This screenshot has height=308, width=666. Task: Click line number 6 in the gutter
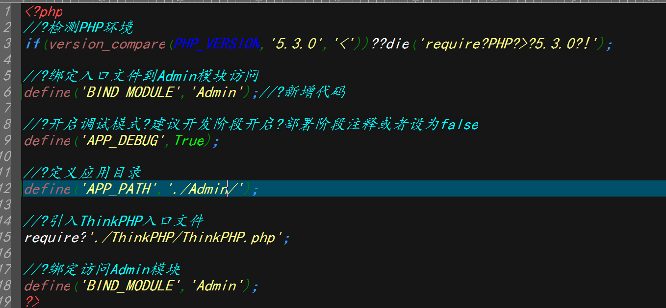pos(7,92)
